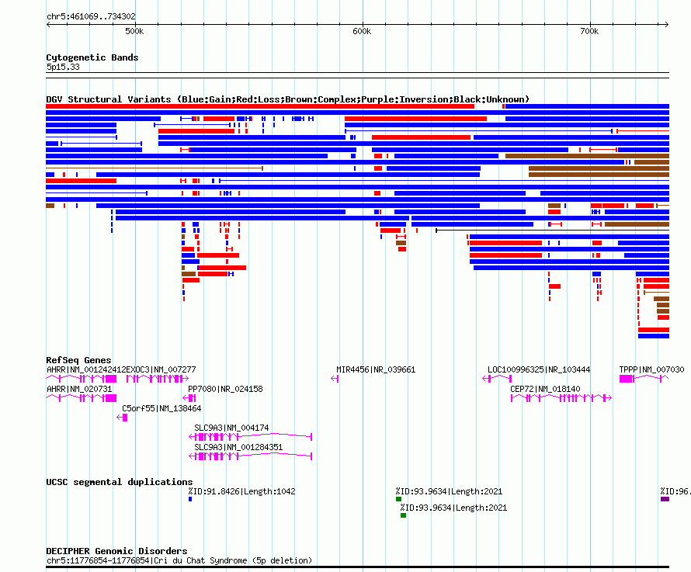Click the 500k ruler tick label
Viewport: 691px width, 572px height.
134,31
